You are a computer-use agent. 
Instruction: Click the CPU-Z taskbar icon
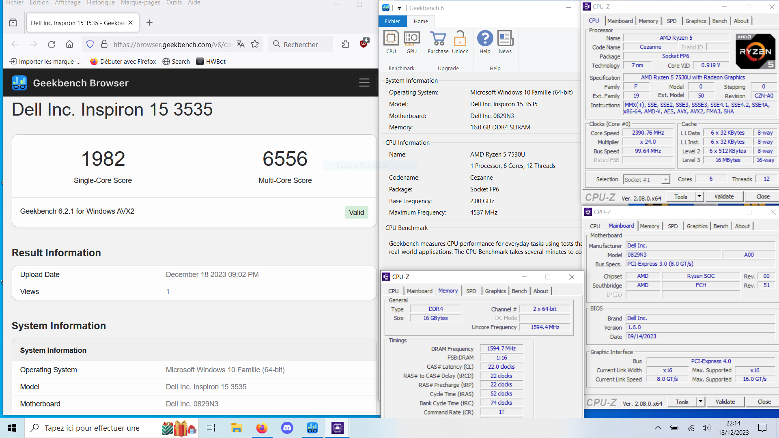pyautogui.click(x=338, y=428)
